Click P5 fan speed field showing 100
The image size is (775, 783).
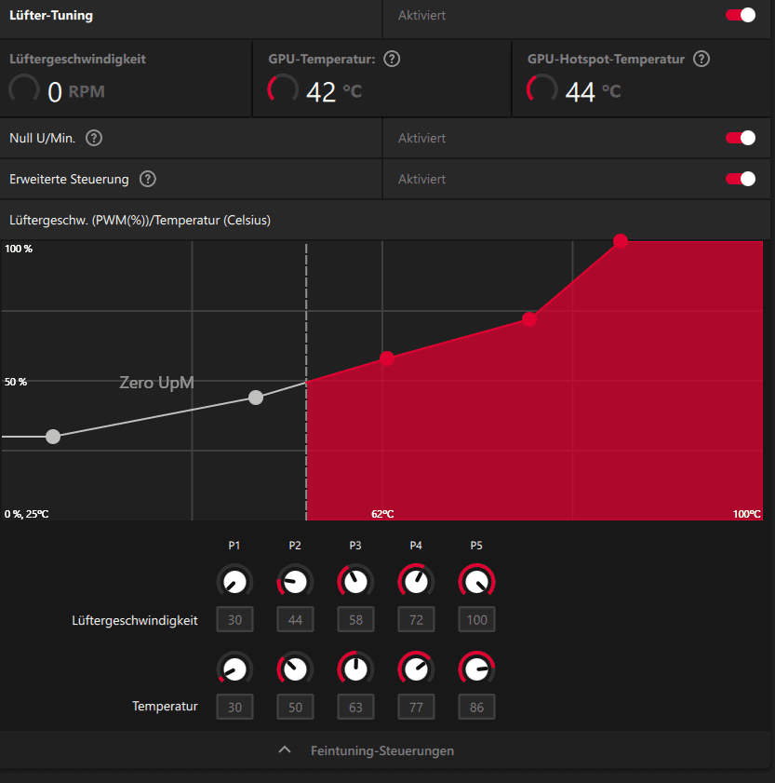coord(476,620)
